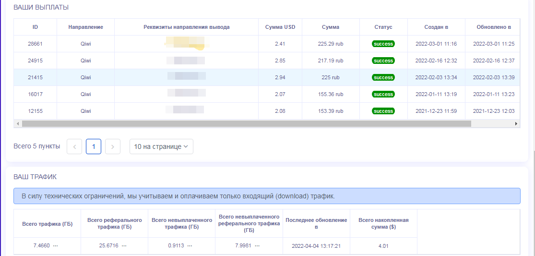The image size is (535, 256).
Task: Click the accumulated sum value 4.01
Action: 383,246
